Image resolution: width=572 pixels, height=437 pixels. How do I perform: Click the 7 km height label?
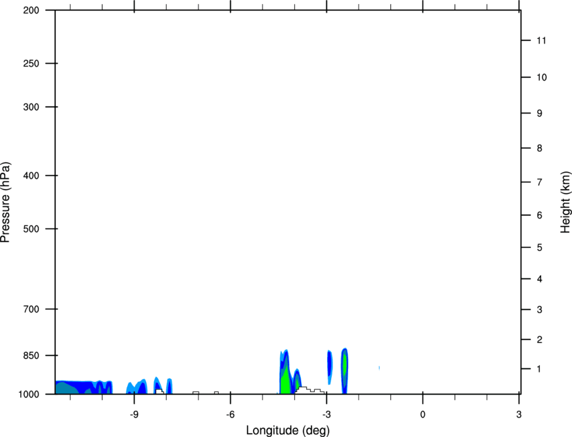(x=540, y=182)
